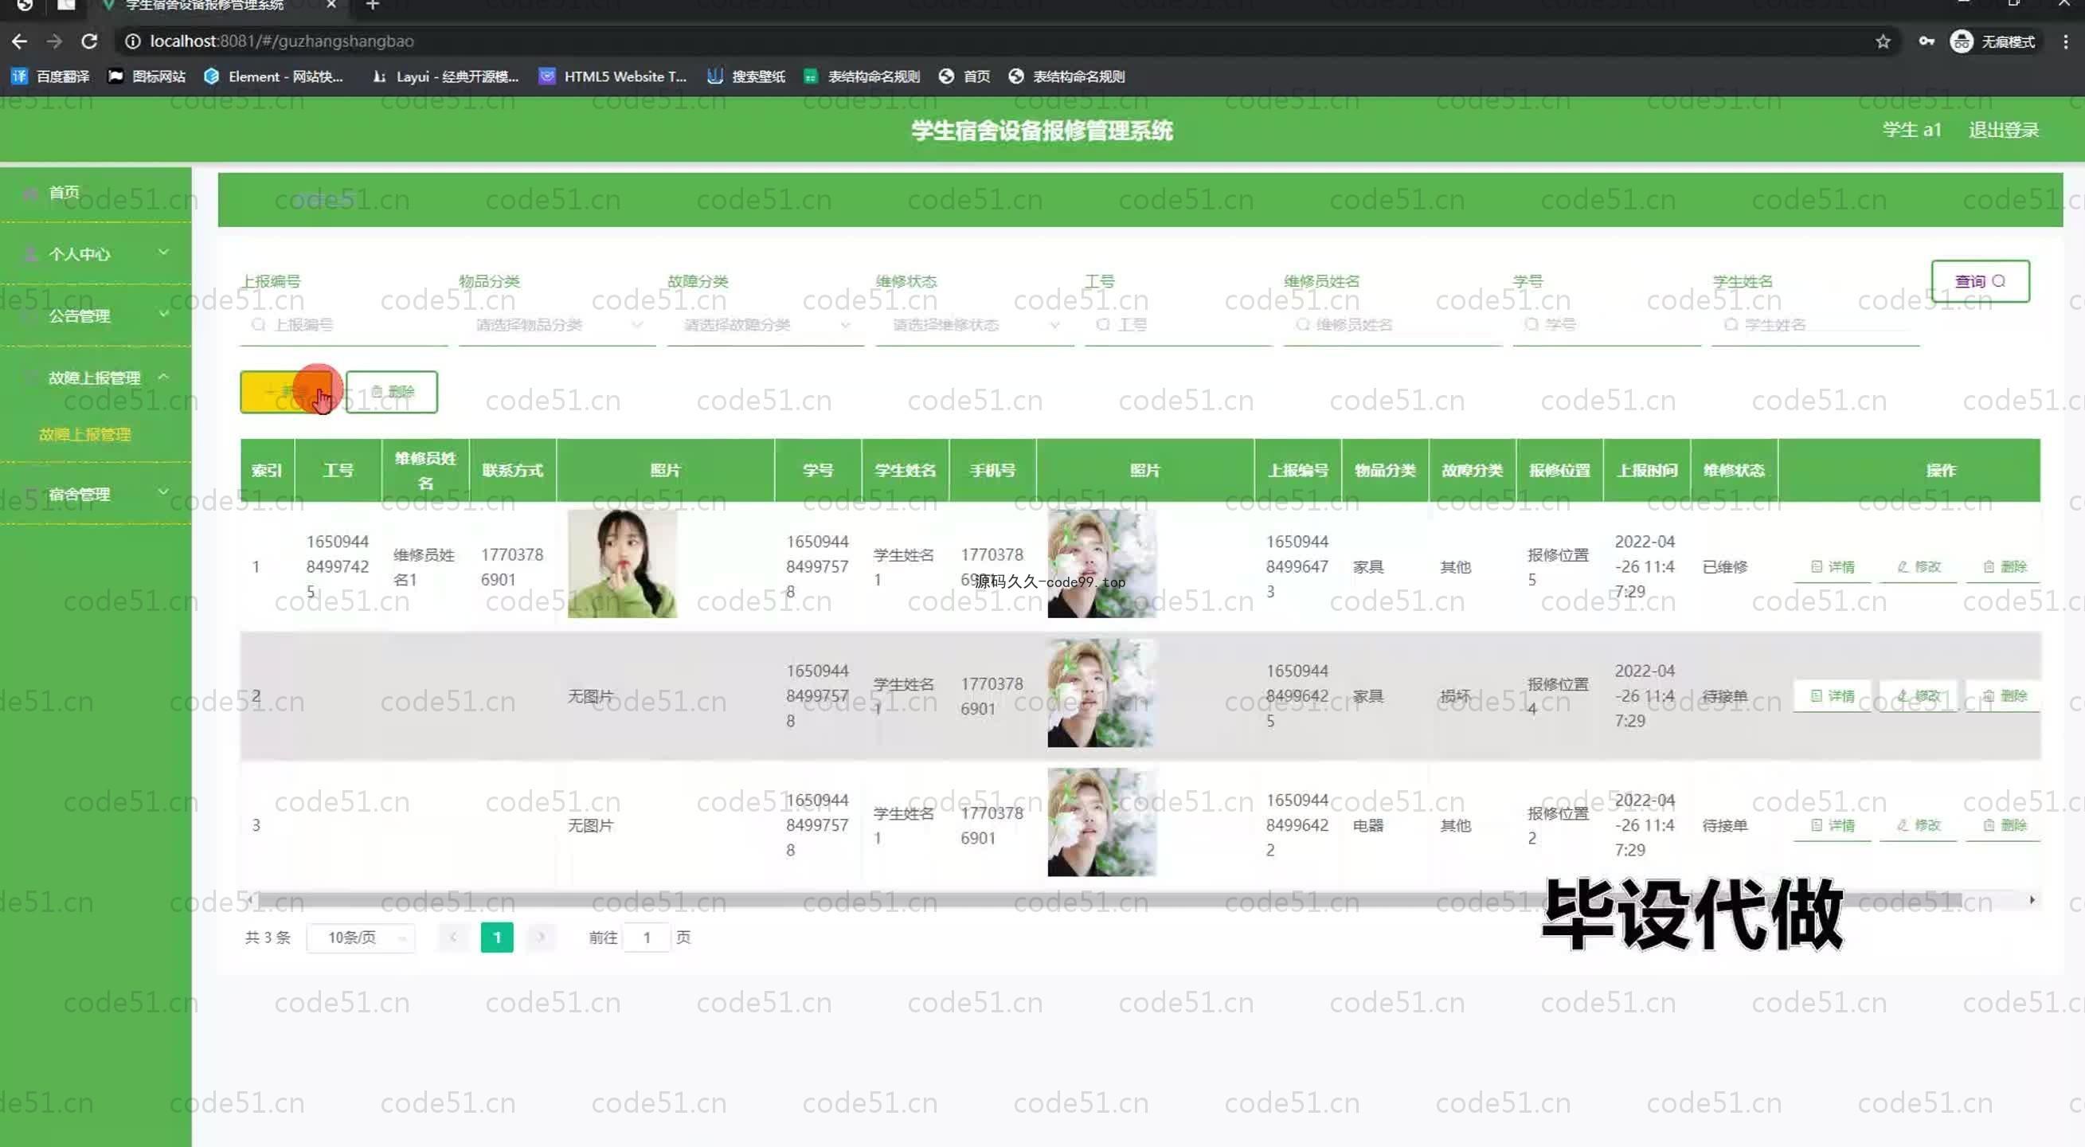
Task: Focus the 维修员姓名 search field
Action: tap(1393, 325)
